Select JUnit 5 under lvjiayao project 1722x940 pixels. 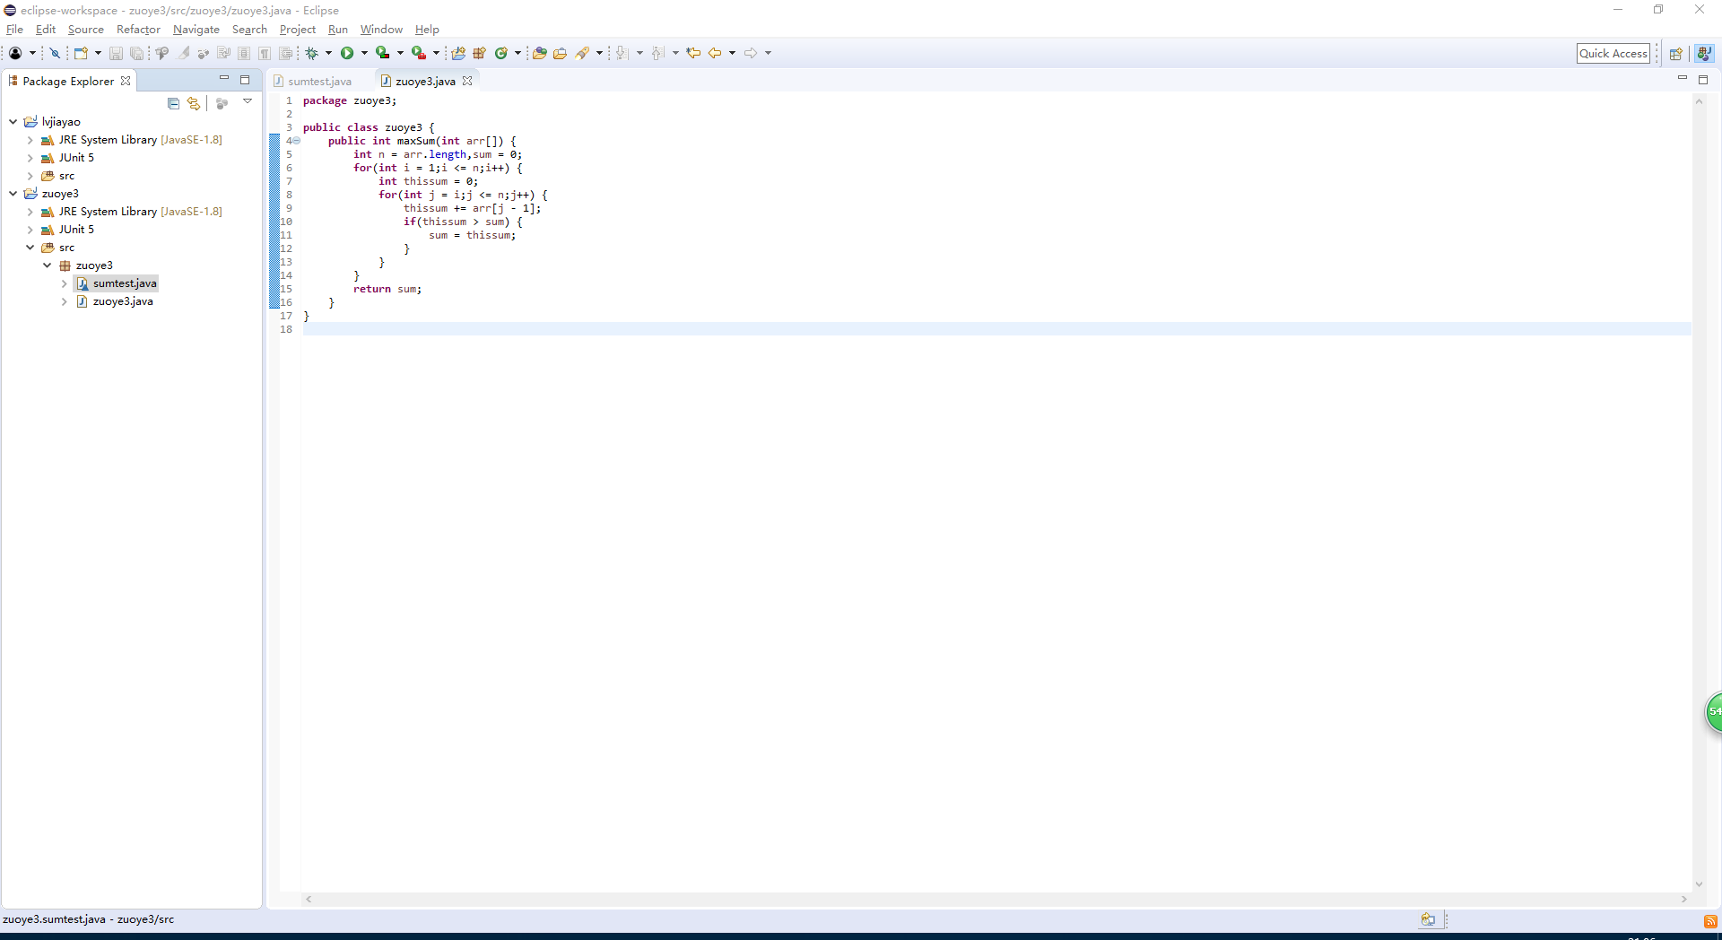click(76, 158)
